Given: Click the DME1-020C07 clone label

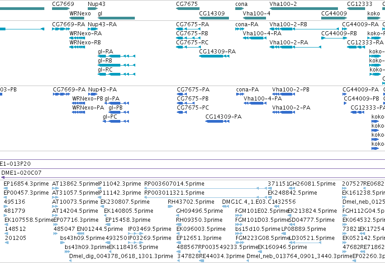Looking at the screenshot, I should (21, 172).
